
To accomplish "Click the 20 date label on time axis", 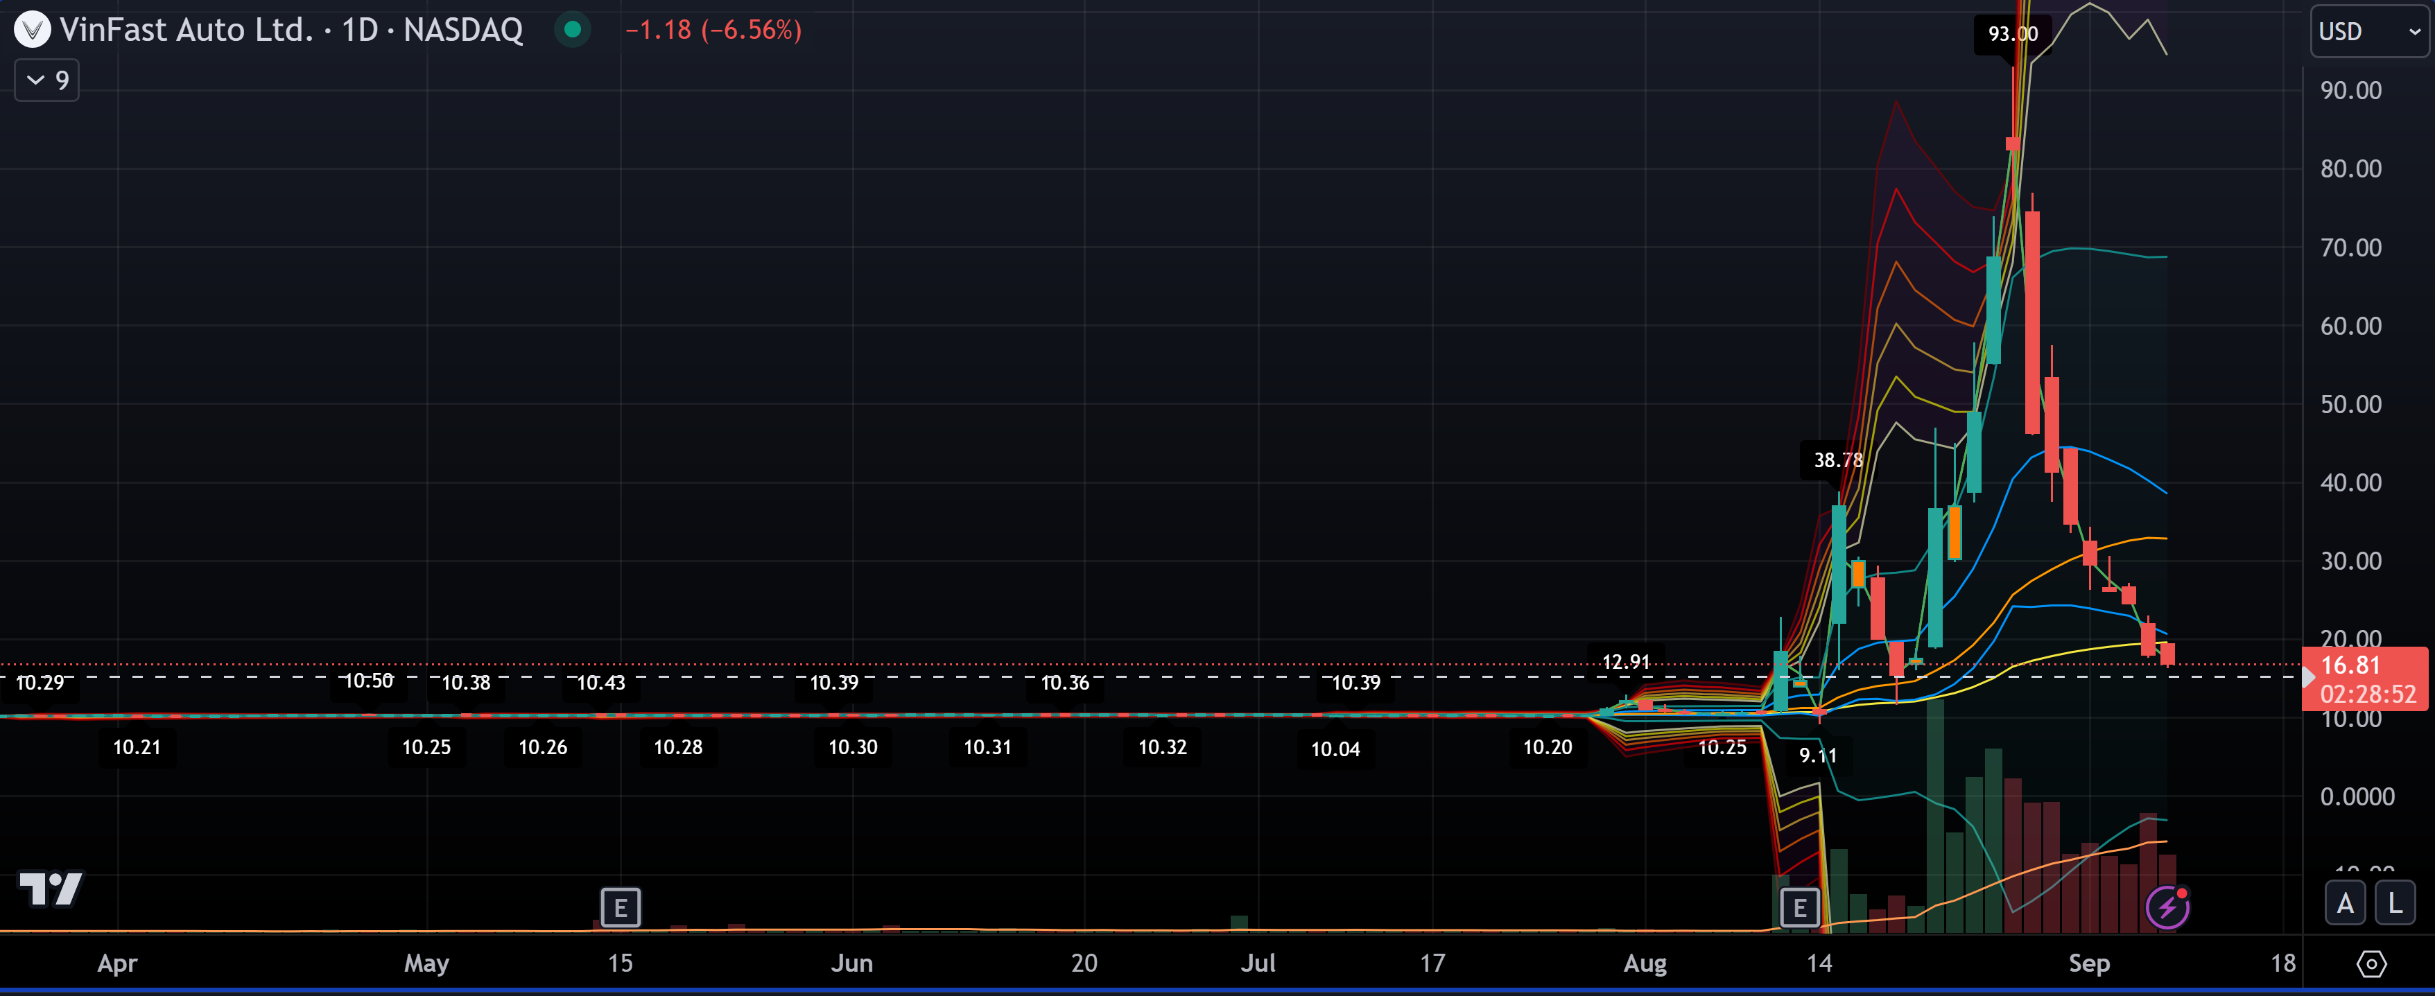I will coord(1084,963).
